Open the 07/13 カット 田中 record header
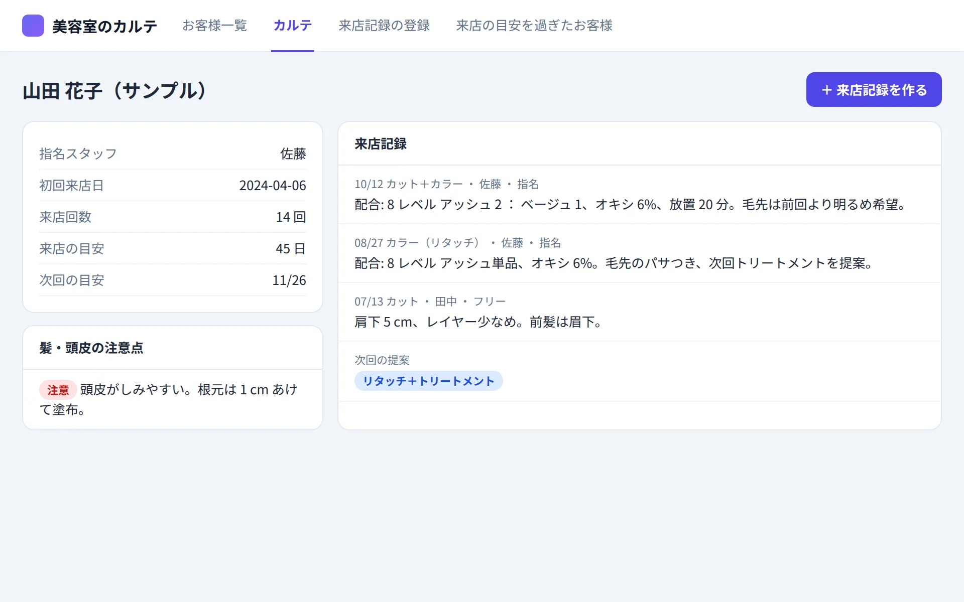The width and height of the screenshot is (964, 602). point(430,302)
